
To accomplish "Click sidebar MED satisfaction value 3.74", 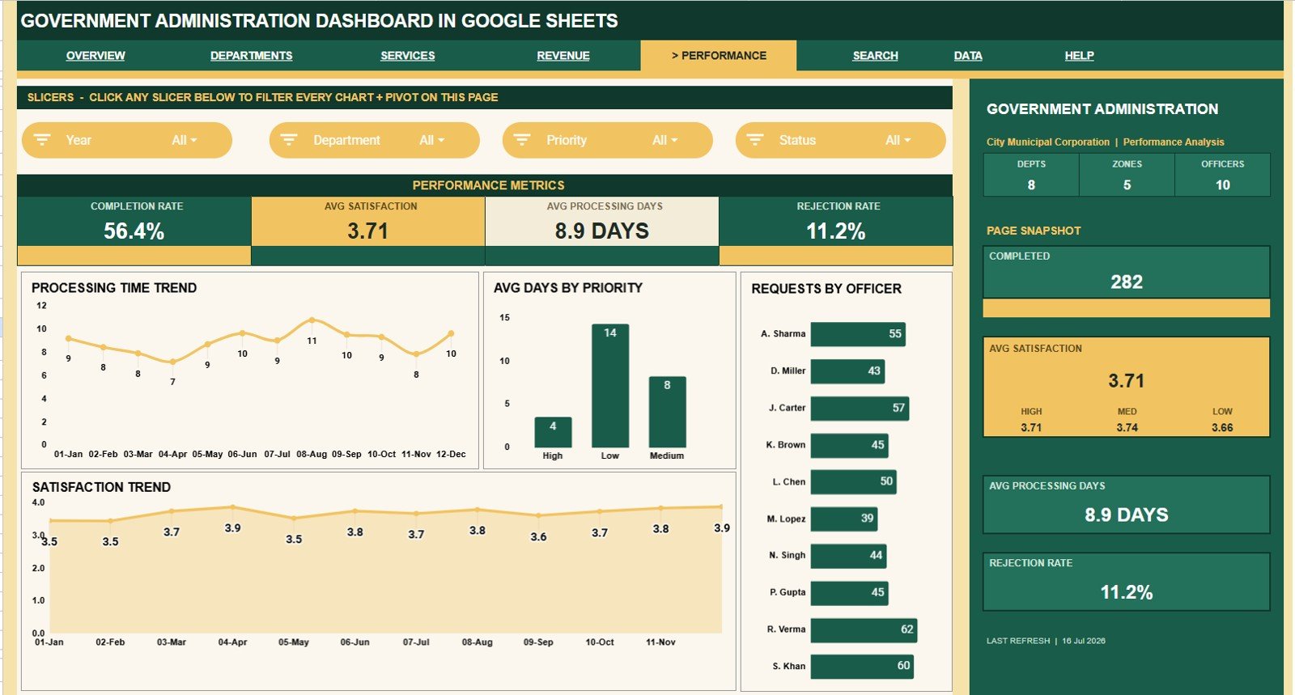I will tap(1127, 428).
